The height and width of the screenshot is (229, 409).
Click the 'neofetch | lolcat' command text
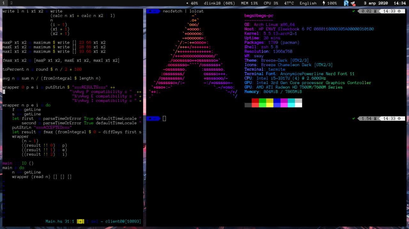[183, 11]
